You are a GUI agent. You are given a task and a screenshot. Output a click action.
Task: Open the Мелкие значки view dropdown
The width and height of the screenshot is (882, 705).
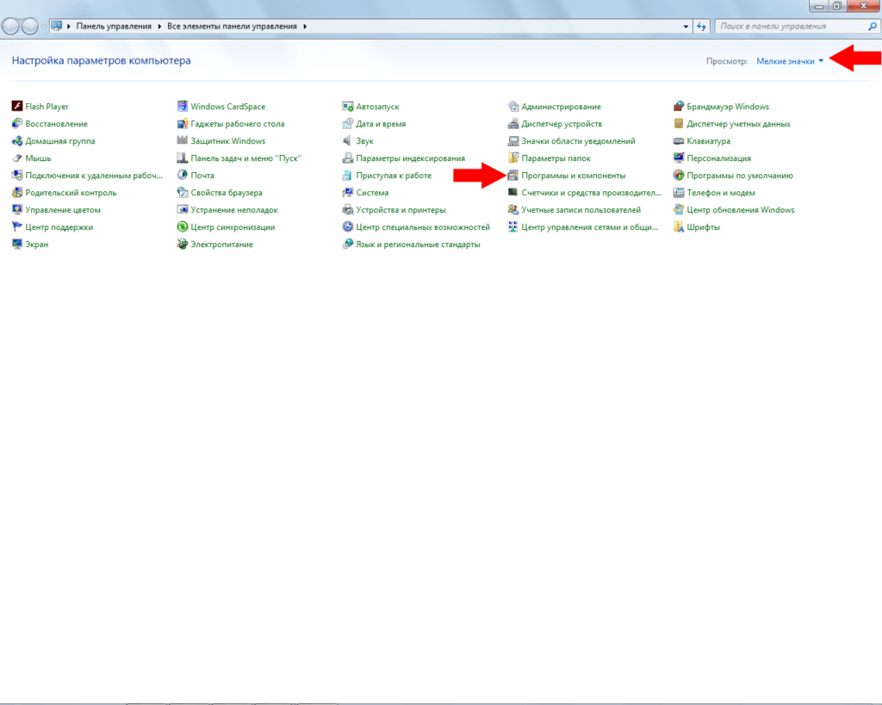(x=790, y=61)
